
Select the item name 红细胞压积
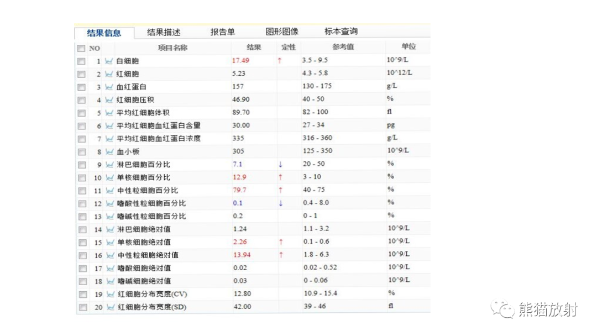135,99
